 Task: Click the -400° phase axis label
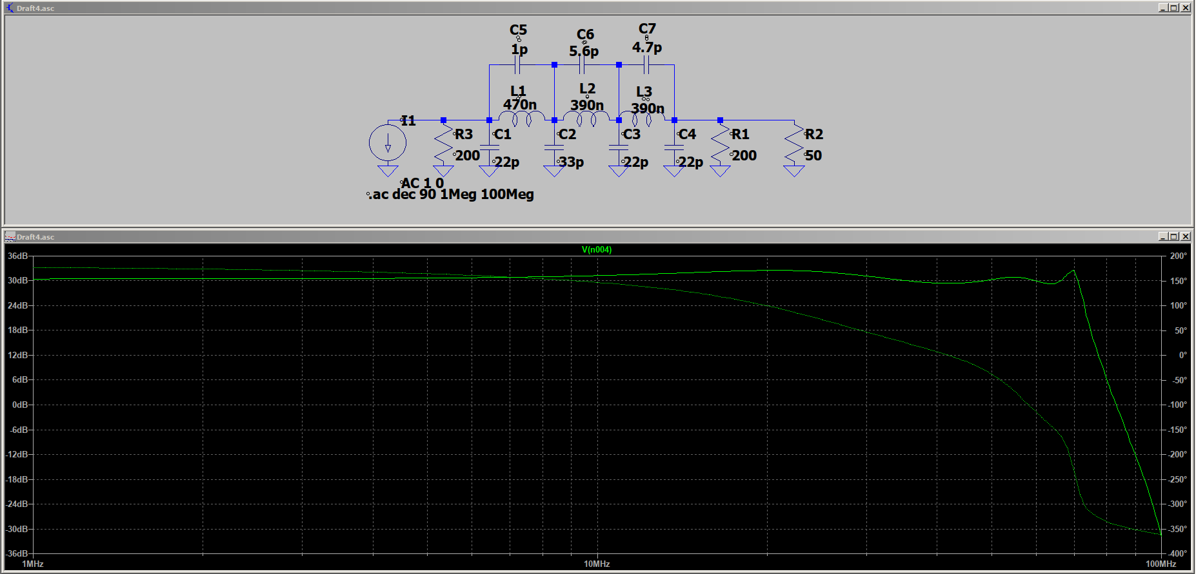click(x=1178, y=553)
